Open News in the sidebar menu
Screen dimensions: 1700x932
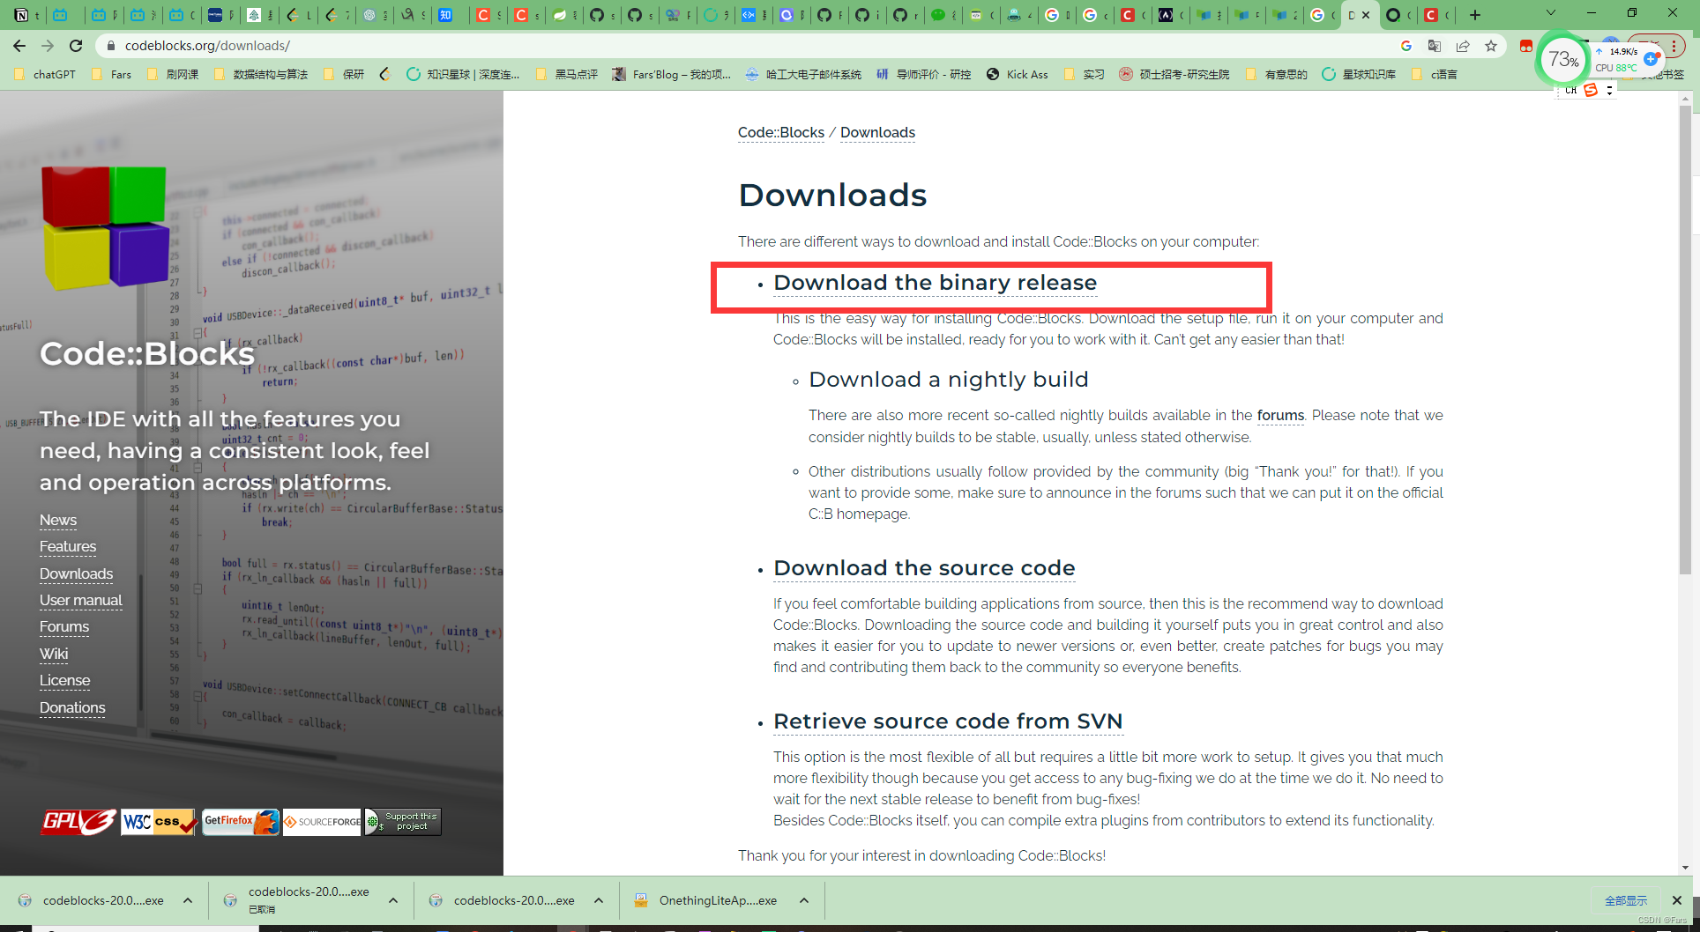pyautogui.click(x=58, y=520)
